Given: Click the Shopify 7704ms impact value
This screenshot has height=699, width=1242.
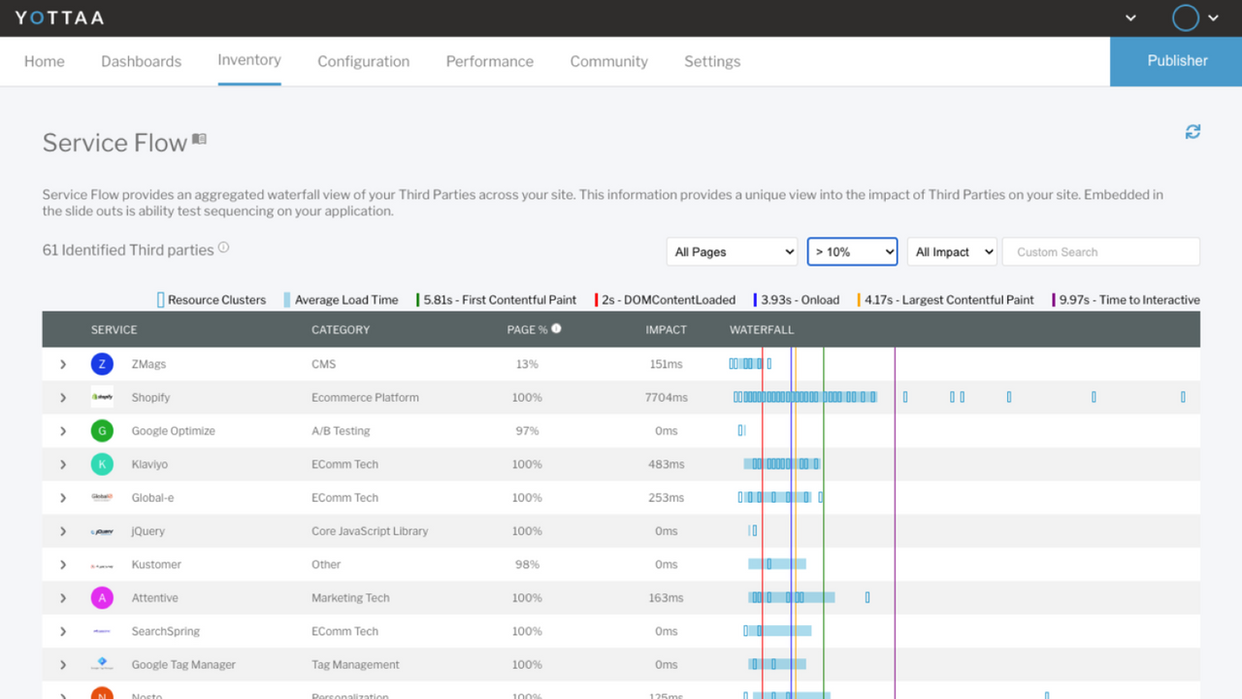Looking at the screenshot, I should [666, 397].
